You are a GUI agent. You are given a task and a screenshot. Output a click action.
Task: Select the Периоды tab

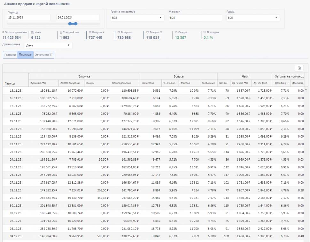(25, 55)
